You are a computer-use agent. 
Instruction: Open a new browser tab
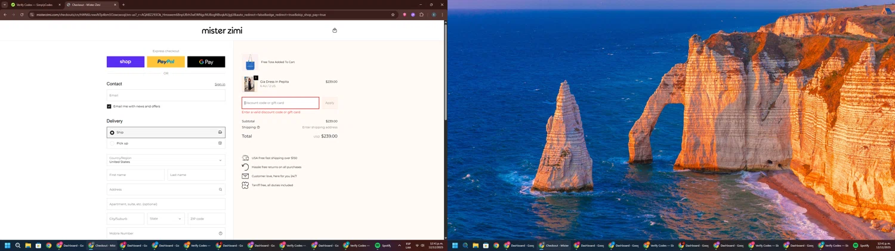124,5
